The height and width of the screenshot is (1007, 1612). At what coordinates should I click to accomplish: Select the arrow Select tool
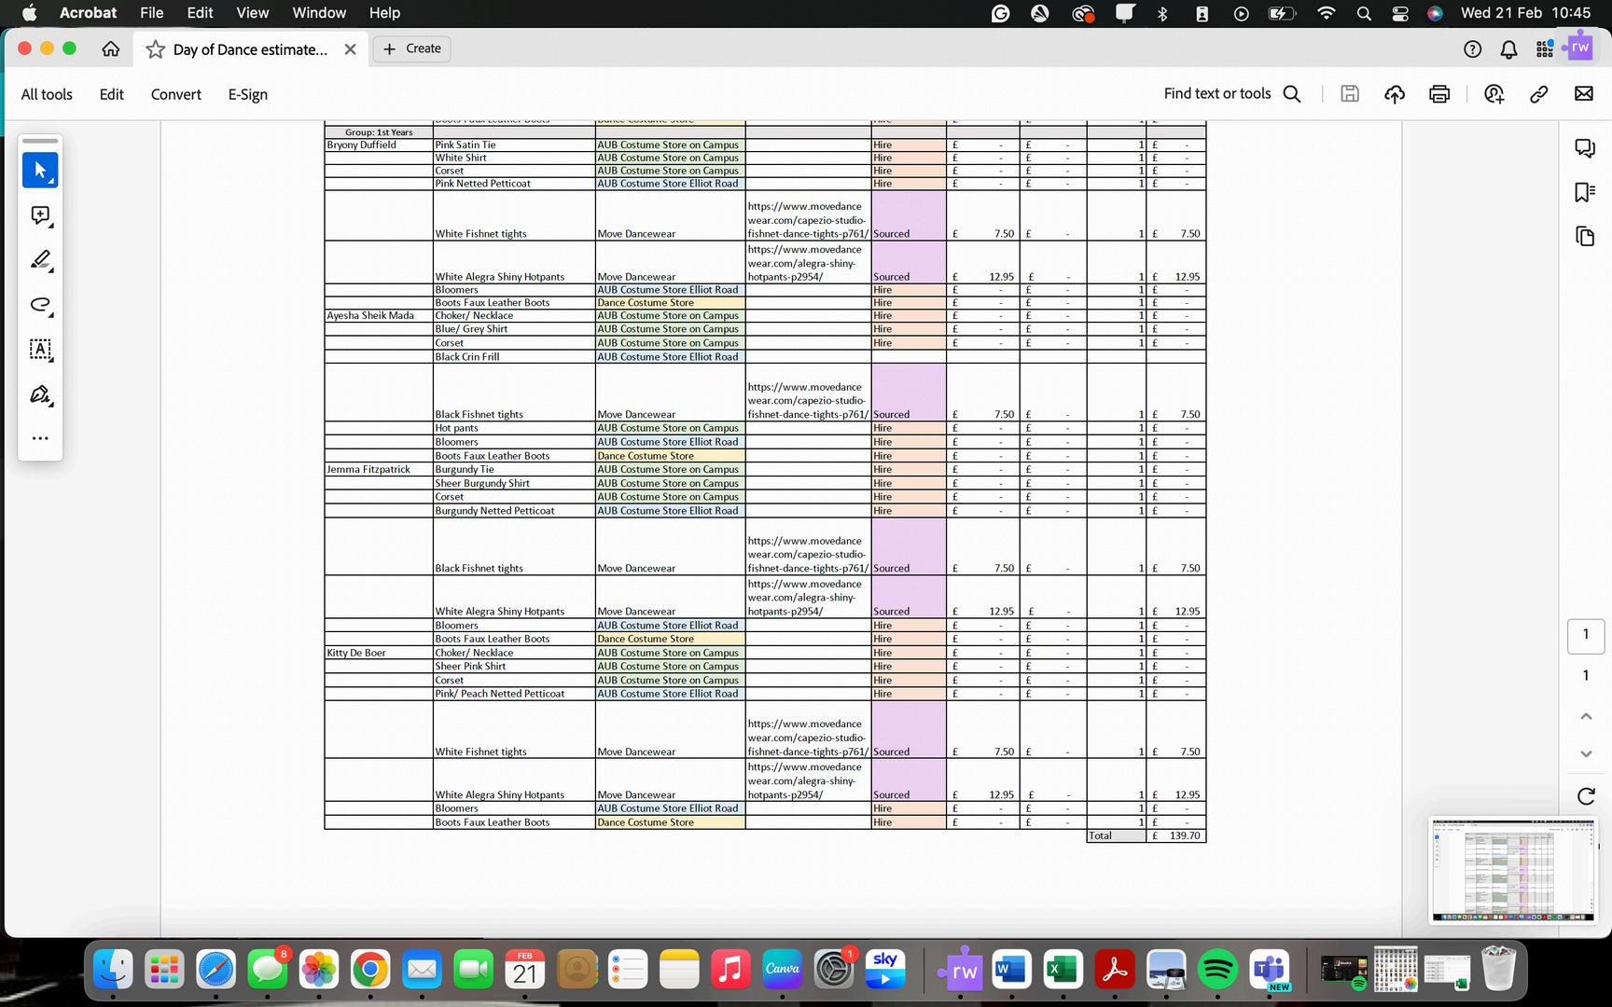[40, 171]
